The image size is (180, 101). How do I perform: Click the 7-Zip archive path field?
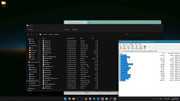pos(151,51)
